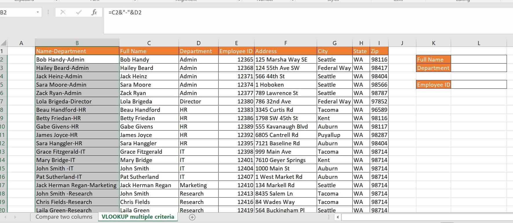Select column B header
Image resolution: width=513 pixels, height=223 pixels.
[77, 43]
